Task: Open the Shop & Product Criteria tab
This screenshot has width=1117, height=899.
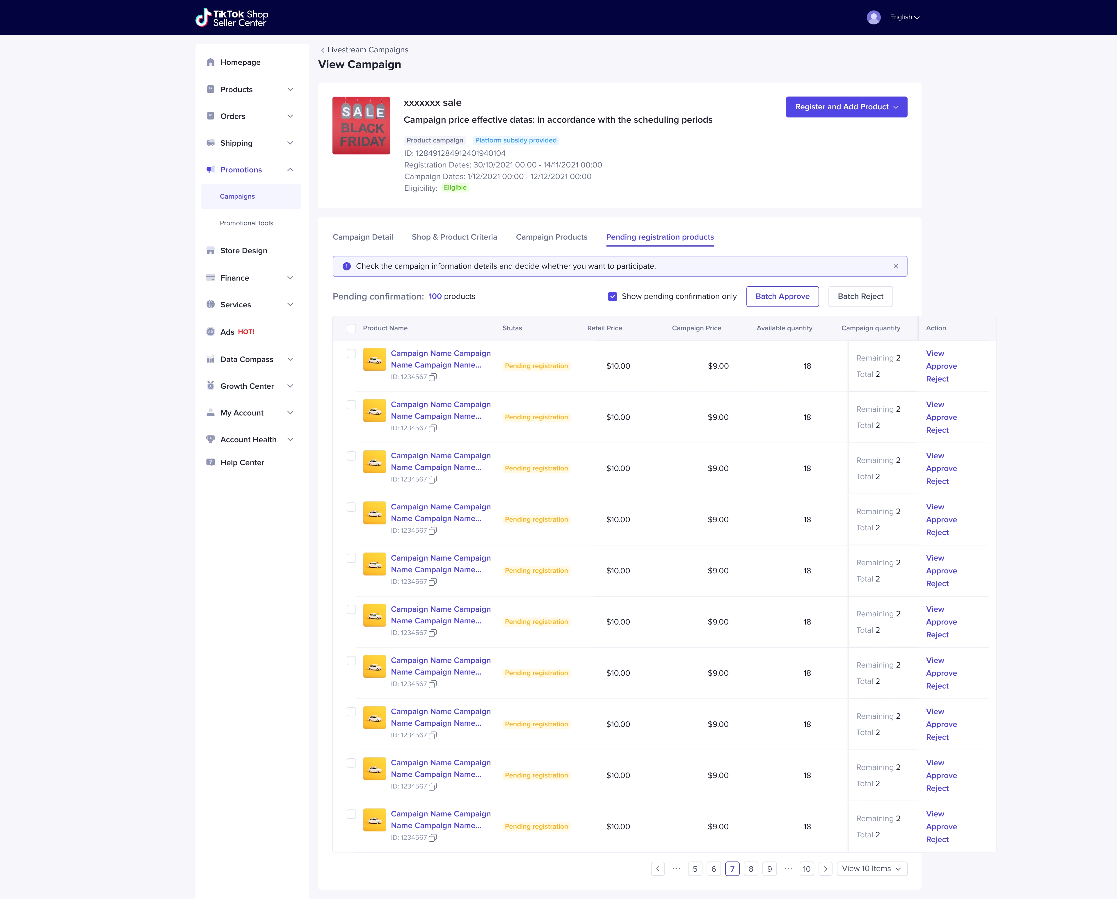Action: point(454,237)
